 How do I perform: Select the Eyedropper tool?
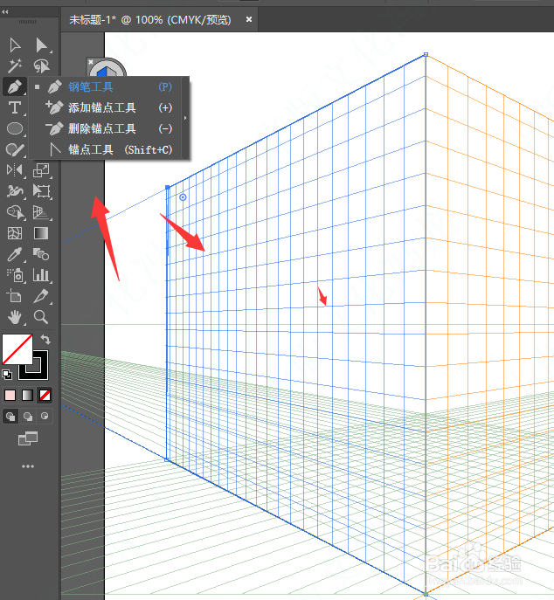(x=15, y=254)
